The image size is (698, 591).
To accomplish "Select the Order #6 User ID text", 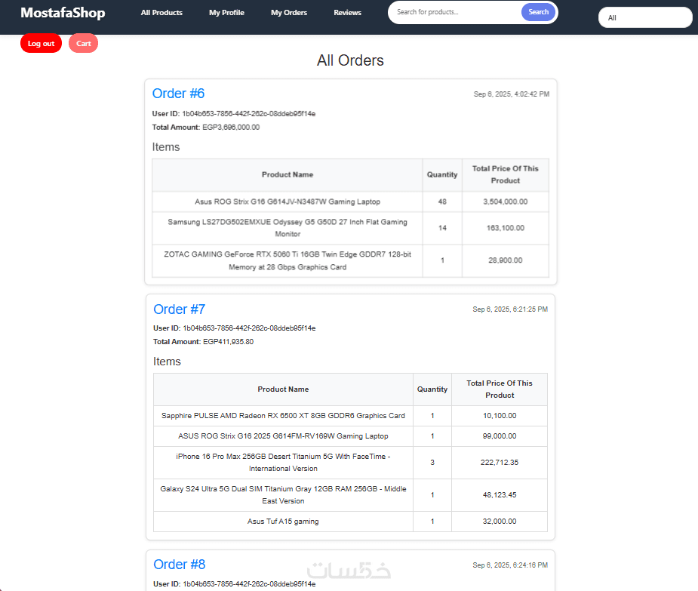I will point(234,114).
